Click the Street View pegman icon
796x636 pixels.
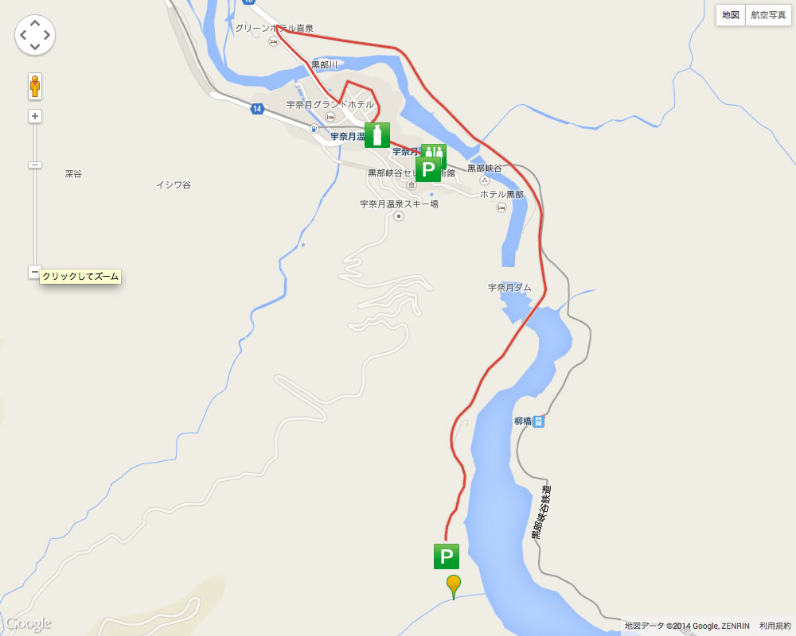tap(35, 86)
